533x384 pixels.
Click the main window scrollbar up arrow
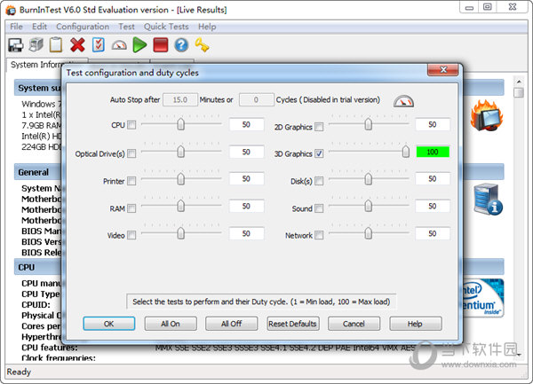coord(519,82)
